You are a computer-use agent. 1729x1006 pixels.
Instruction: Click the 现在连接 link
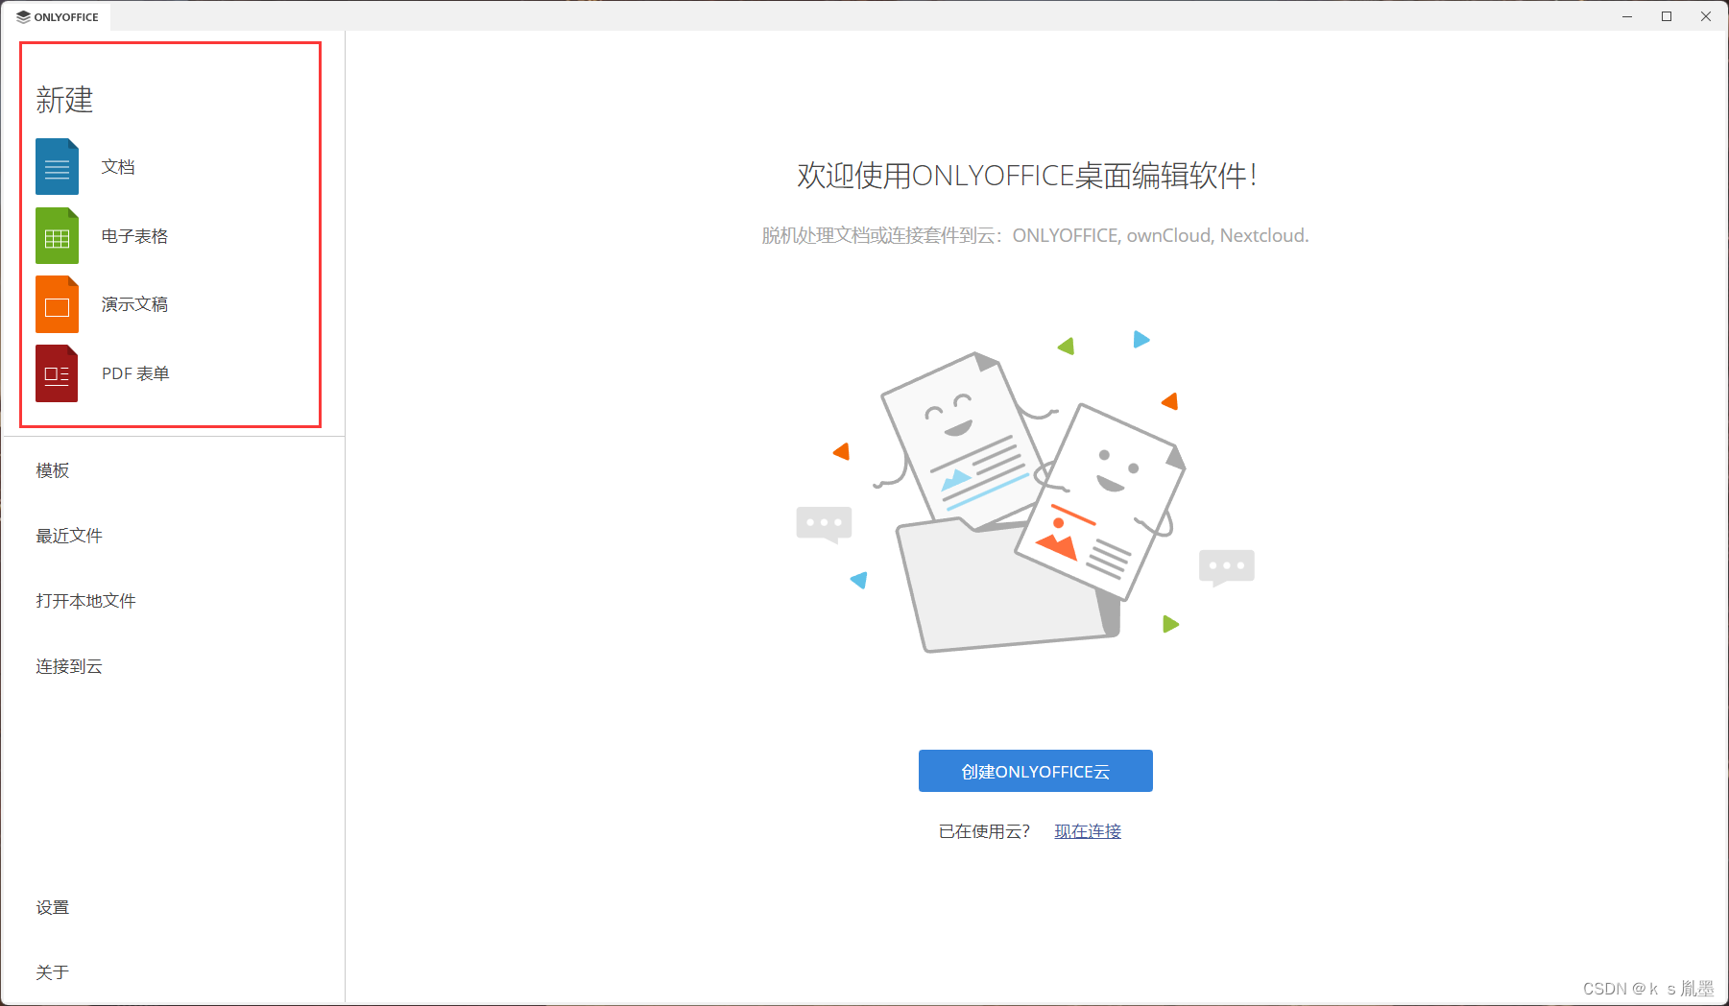point(1088,831)
